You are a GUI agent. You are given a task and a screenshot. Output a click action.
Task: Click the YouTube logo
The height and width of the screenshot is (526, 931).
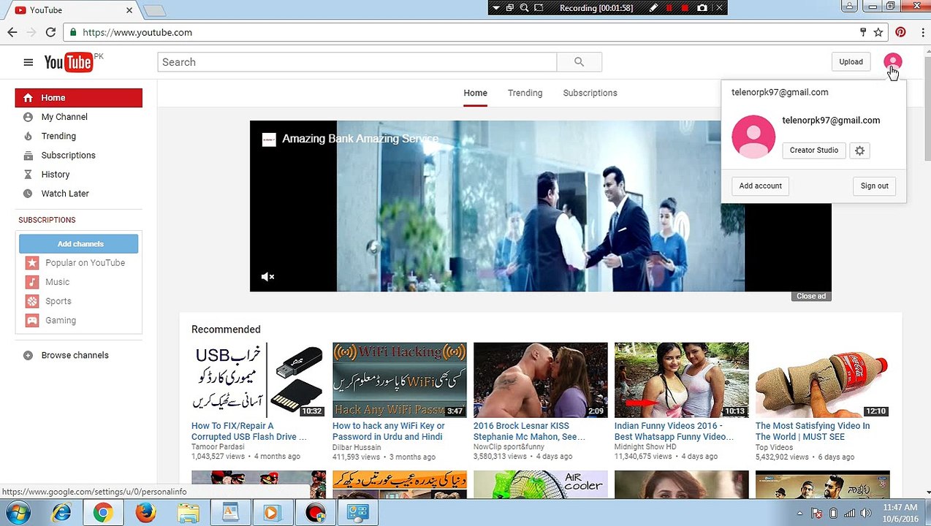(69, 62)
